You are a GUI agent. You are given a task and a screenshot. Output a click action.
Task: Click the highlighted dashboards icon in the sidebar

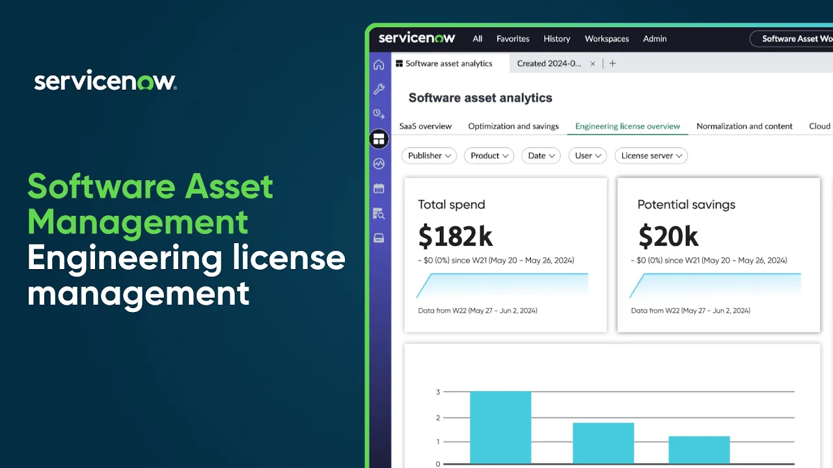379,138
